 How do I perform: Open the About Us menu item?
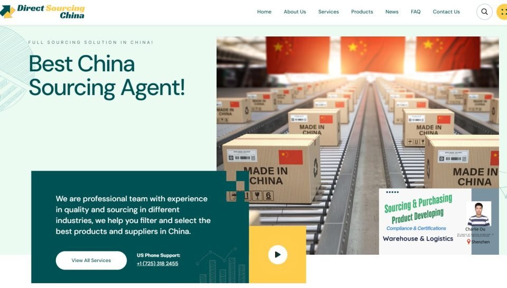[295, 12]
